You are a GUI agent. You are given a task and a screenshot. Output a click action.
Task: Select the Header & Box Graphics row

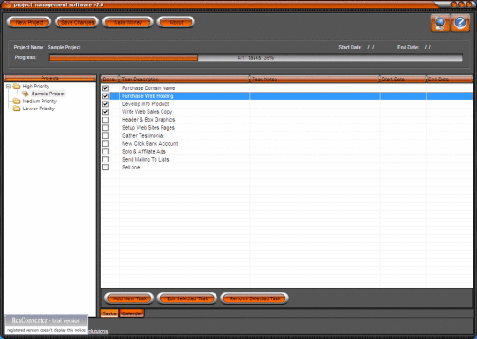pyautogui.click(x=286, y=120)
